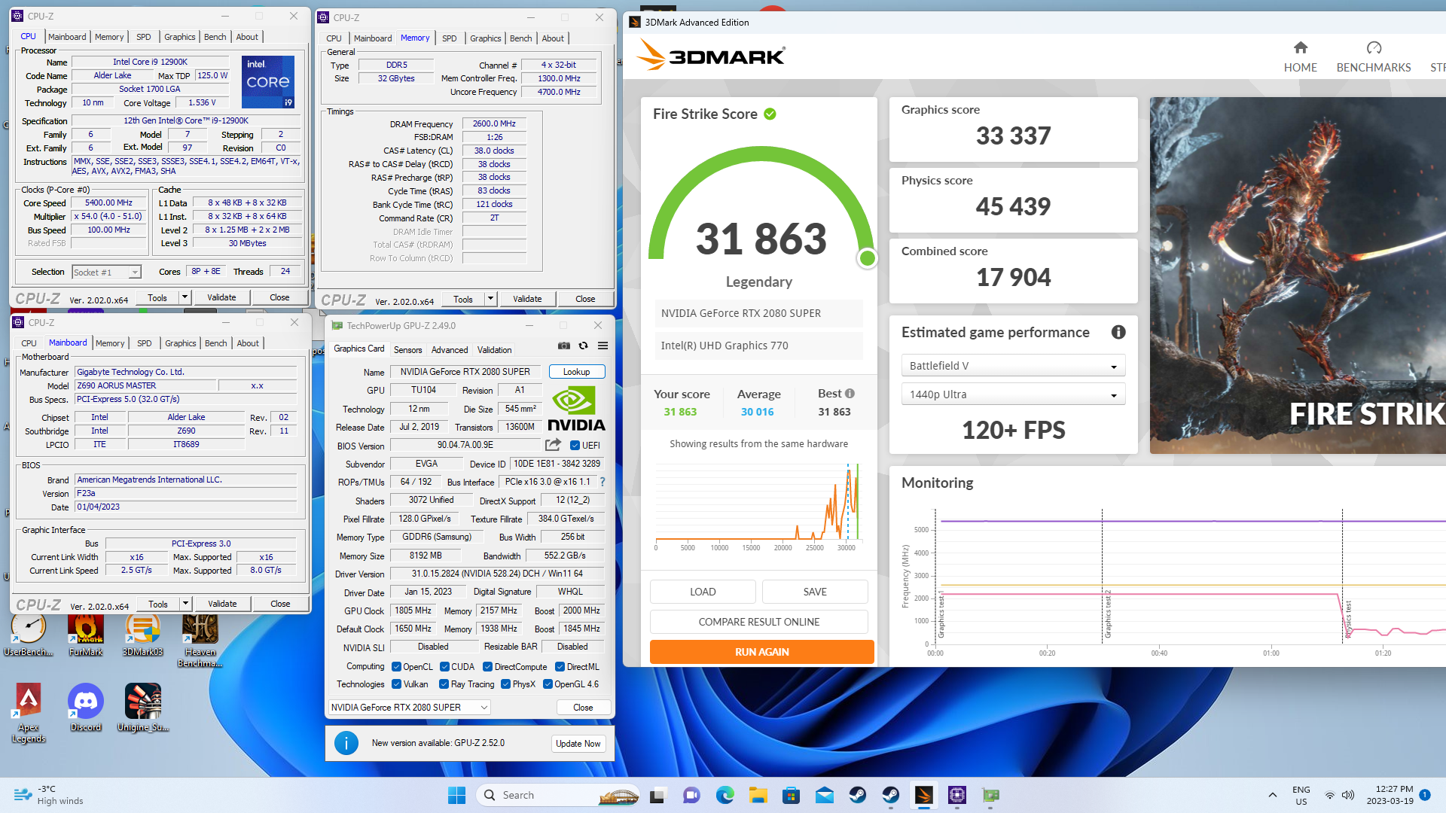Take GPU-Z screenshot with the camera icon

point(563,346)
